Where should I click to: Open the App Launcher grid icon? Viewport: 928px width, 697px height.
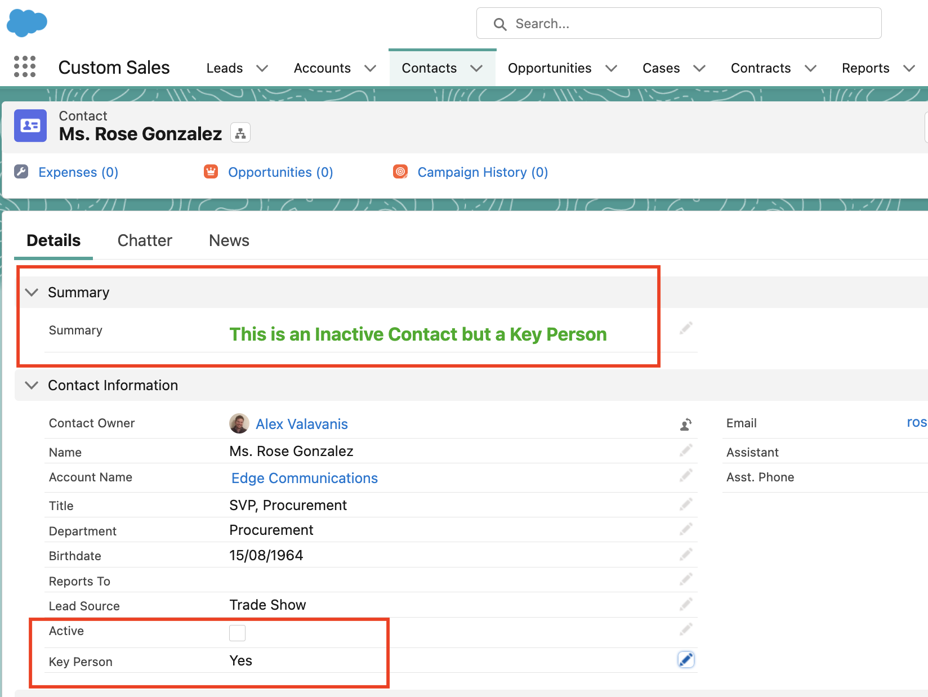pyautogui.click(x=25, y=67)
